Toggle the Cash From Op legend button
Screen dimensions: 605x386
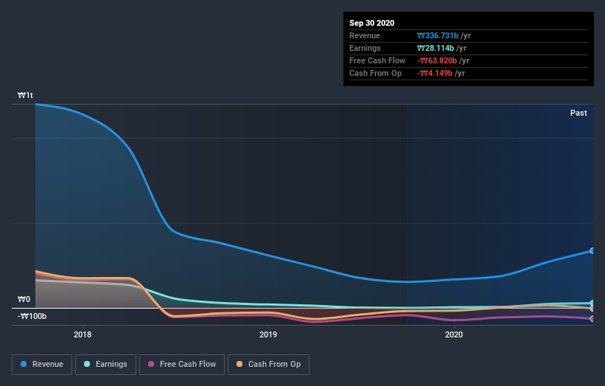[x=268, y=365]
